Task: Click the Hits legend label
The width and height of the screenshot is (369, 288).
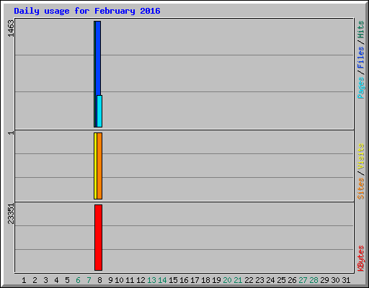Action: pyautogui.click(x=360, y=30)
